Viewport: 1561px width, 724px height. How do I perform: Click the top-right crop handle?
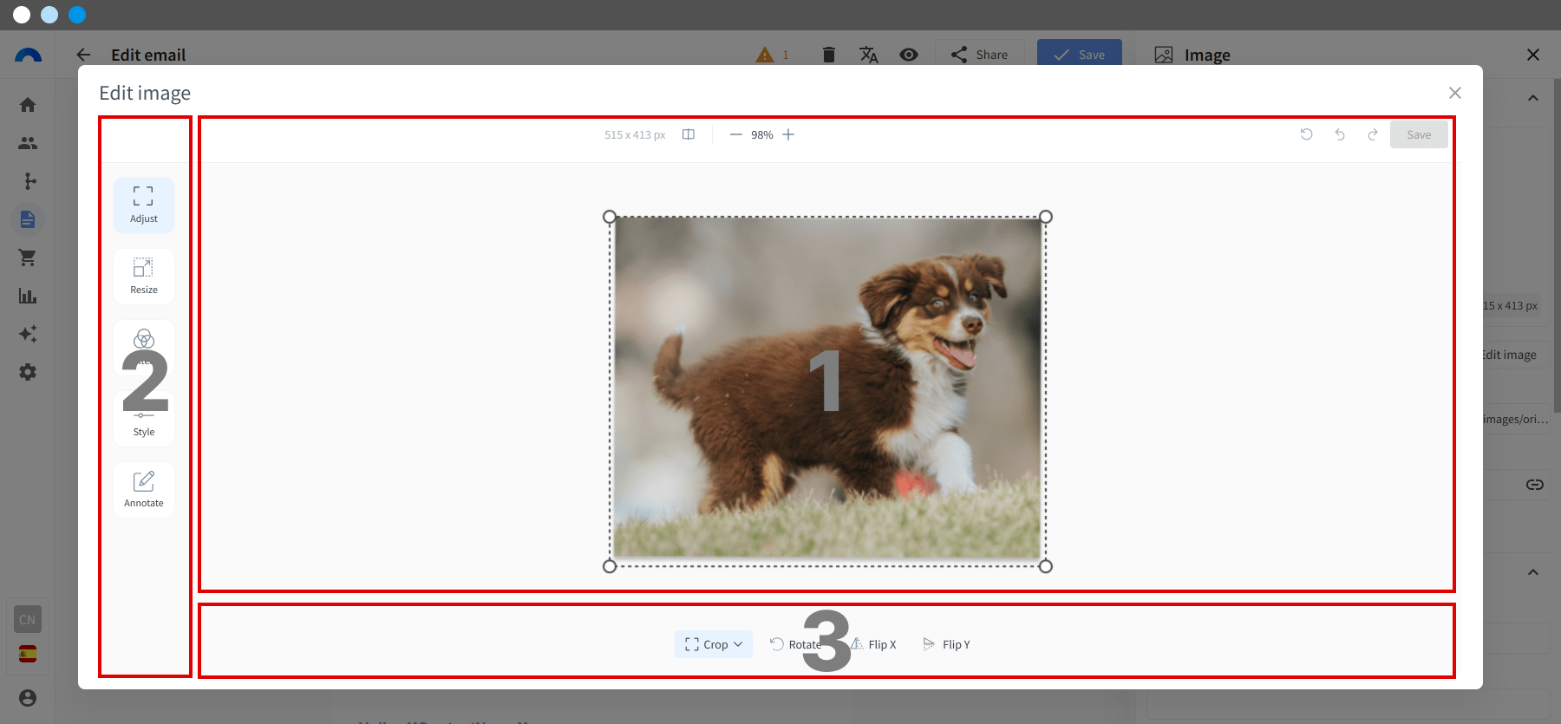(x=1046, y=217)
